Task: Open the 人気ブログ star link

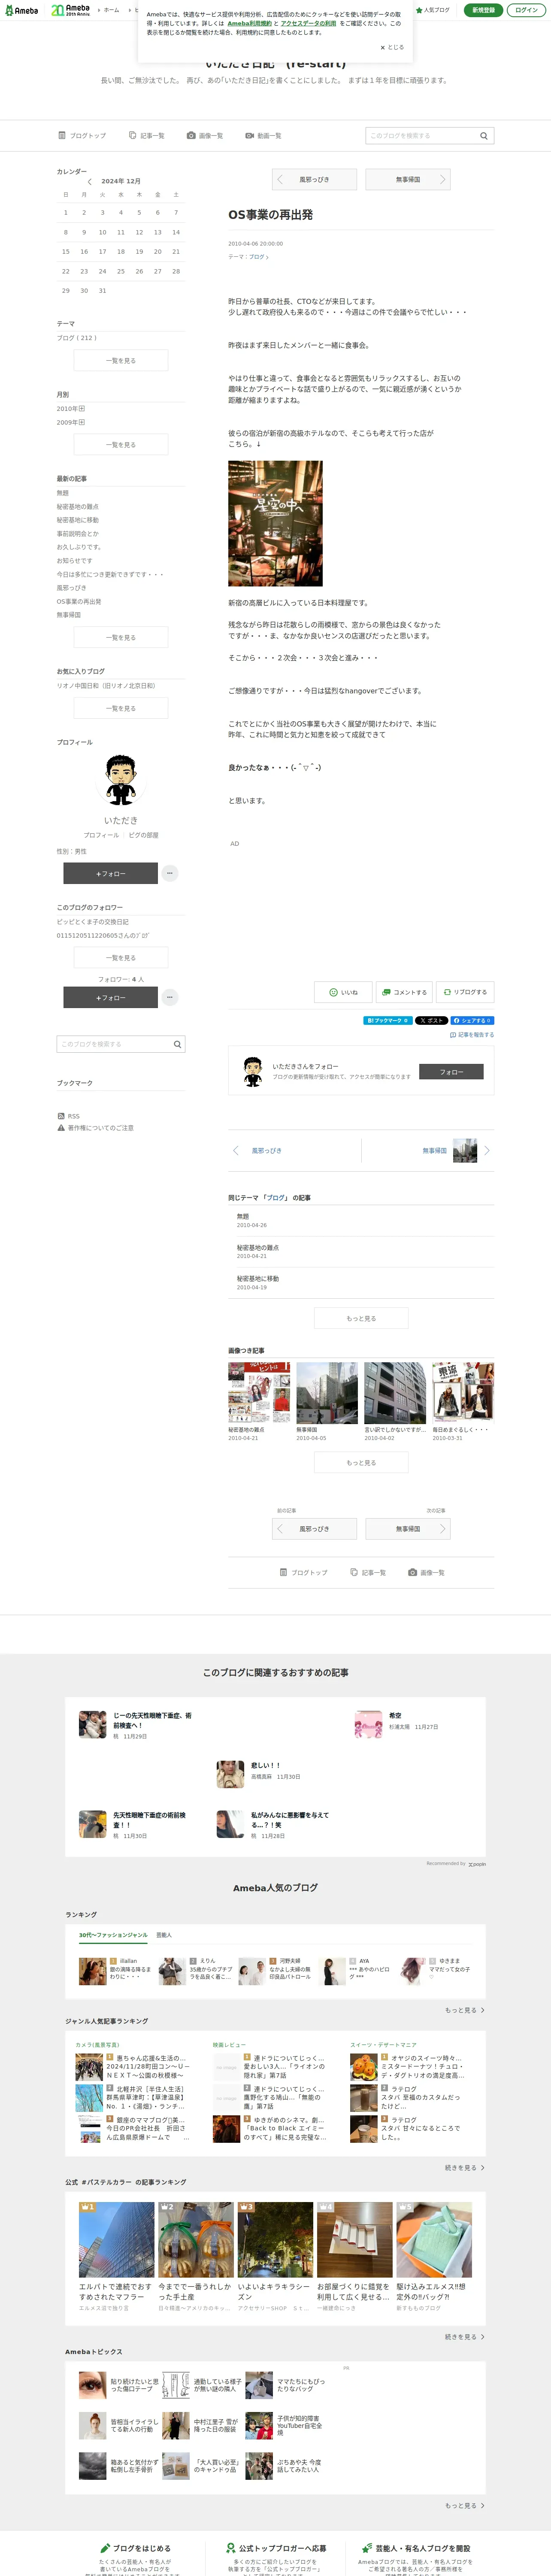Action: coord(433,10)
